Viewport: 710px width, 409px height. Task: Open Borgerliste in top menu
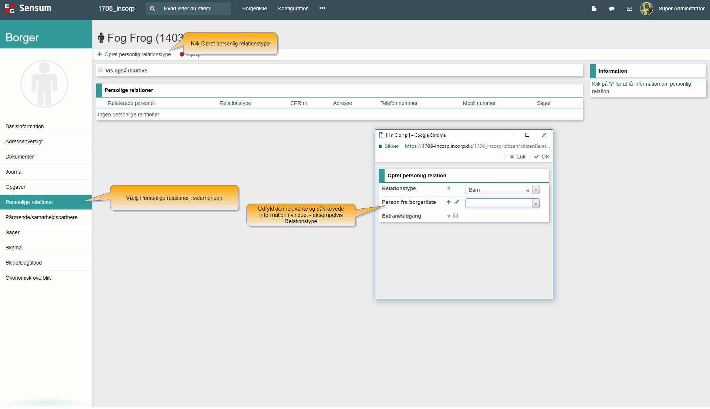tap(254, 8)
